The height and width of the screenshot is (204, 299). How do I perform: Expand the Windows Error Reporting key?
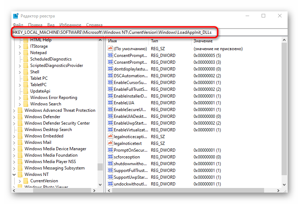pyautogui.click(x=20, y=98)
